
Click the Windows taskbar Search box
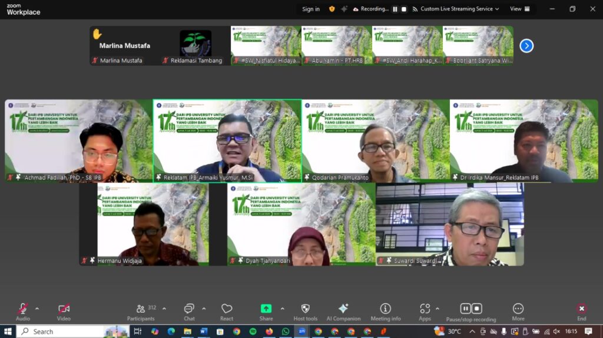click(58, 332)
